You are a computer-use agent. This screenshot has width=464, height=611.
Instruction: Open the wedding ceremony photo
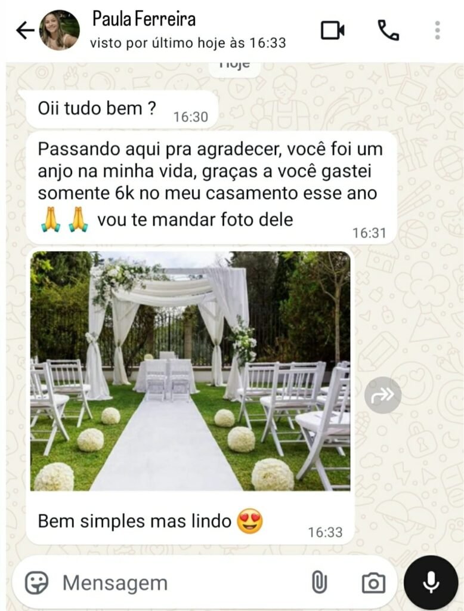(x=190, y=371)
